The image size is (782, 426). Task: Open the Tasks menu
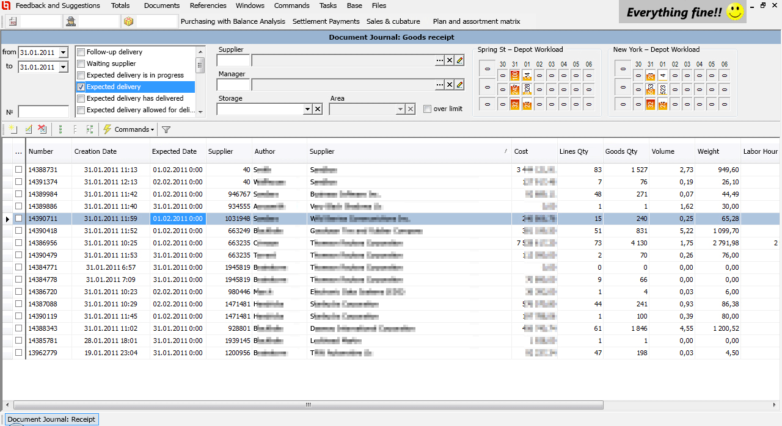(x=328, y=5)
